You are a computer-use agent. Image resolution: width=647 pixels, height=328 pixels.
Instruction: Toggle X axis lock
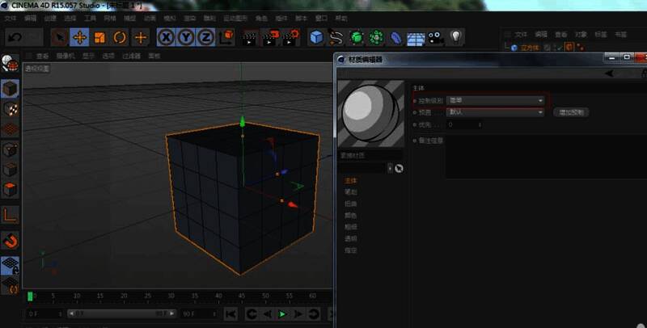coord(166,37)
